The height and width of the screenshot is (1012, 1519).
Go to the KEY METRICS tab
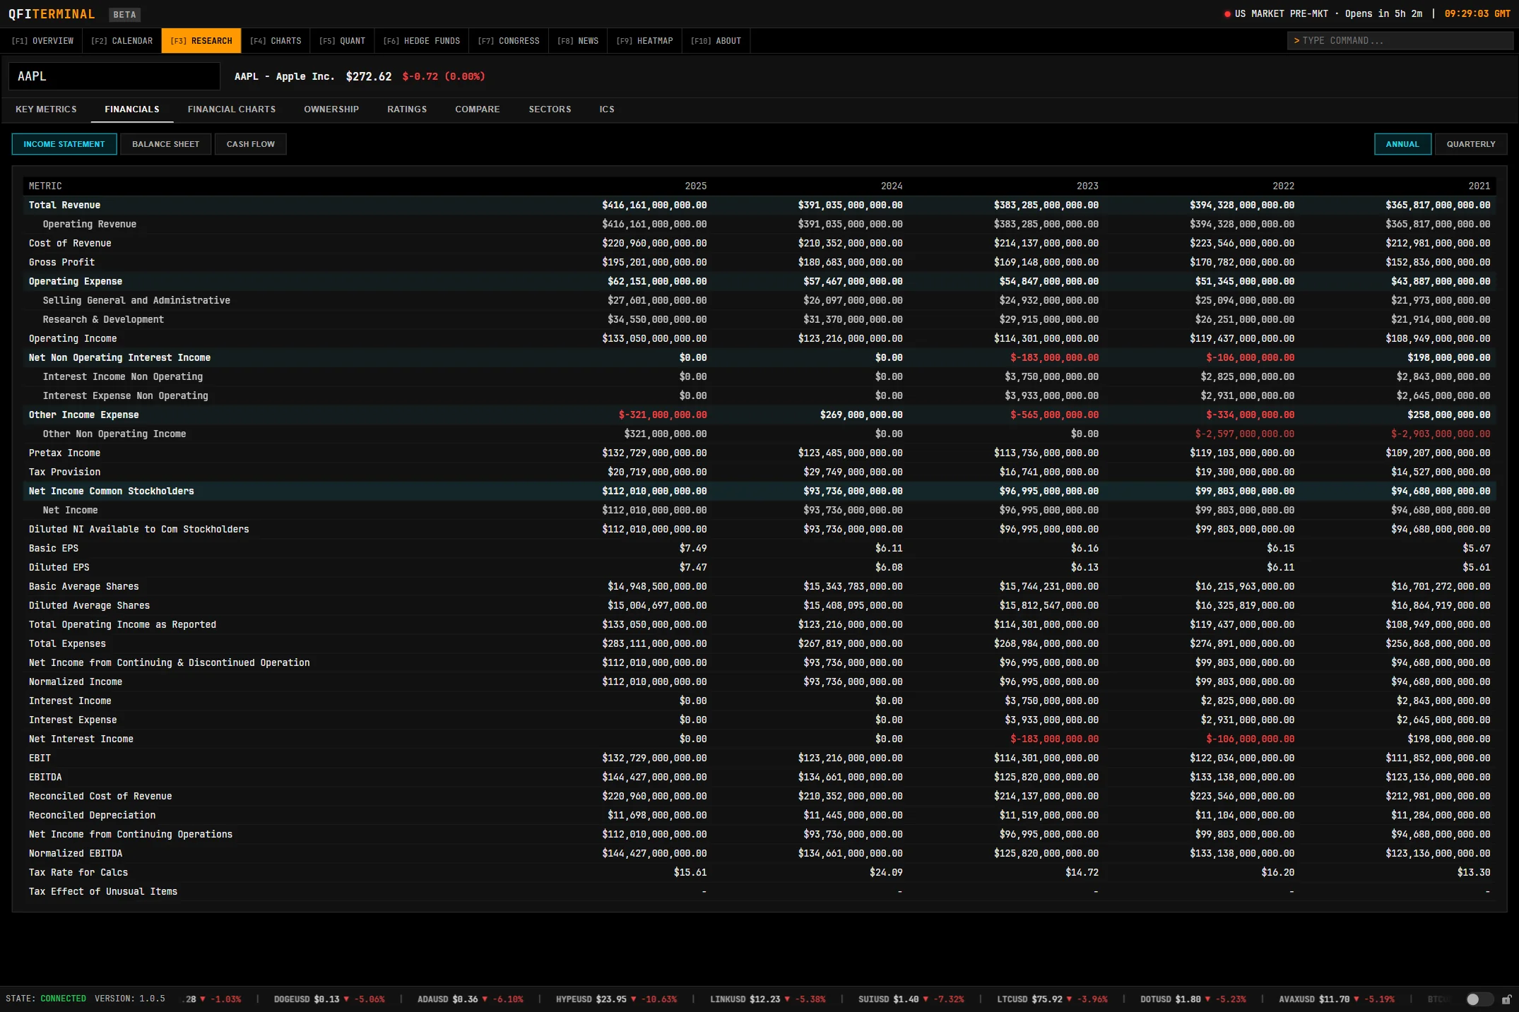coord(47,109)
